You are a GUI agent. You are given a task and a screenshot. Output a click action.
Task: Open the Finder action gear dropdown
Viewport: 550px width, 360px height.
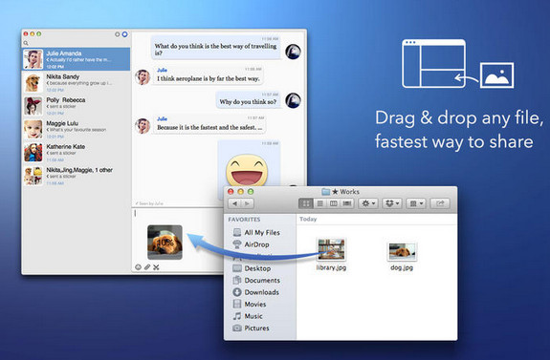[x=368, y=203]
